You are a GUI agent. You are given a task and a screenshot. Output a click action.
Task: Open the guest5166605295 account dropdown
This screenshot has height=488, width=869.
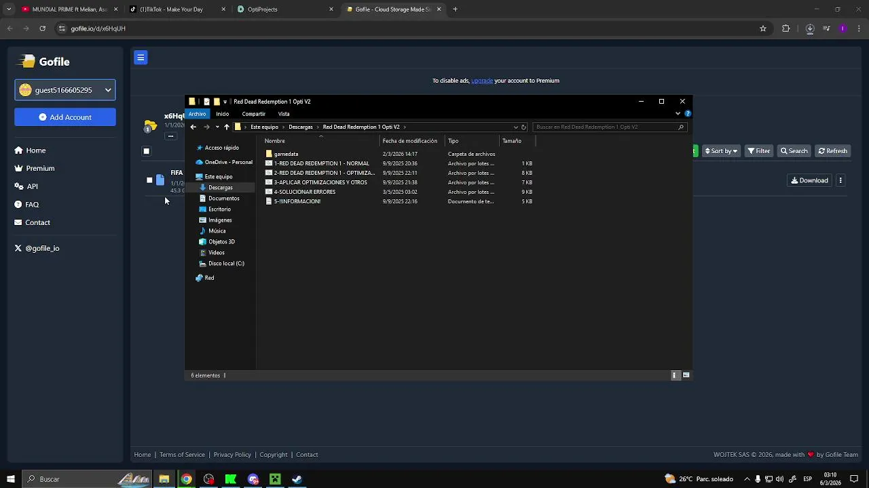click(x=65, y=90)
